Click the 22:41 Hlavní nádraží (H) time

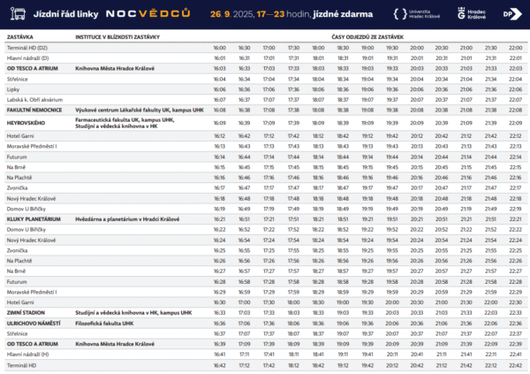(516, 355)
